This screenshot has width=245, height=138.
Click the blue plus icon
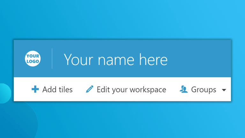point(35,89)
